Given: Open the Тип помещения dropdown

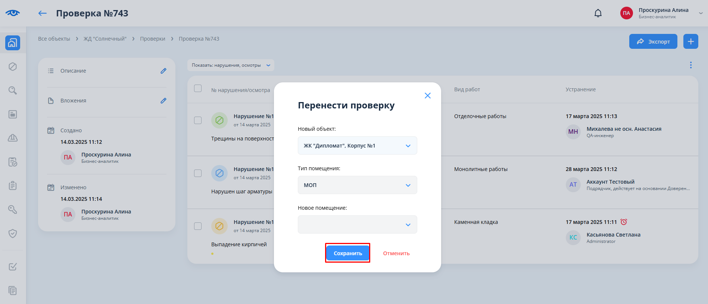Looking at the screenshot, I should point(357,185).
